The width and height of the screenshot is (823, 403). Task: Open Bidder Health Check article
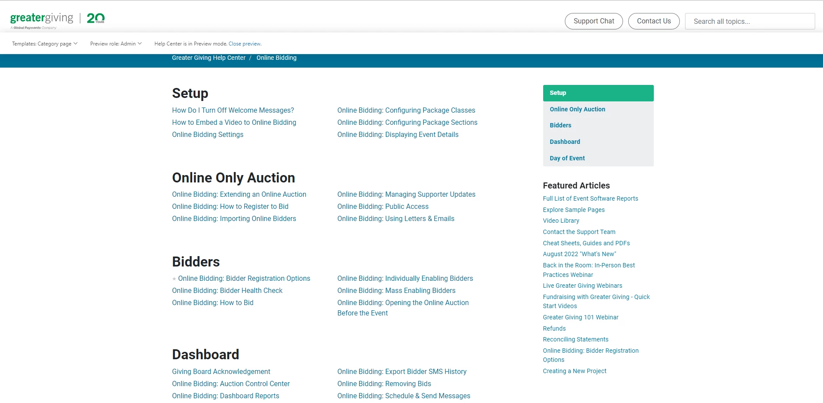click(x=227, y=291)
